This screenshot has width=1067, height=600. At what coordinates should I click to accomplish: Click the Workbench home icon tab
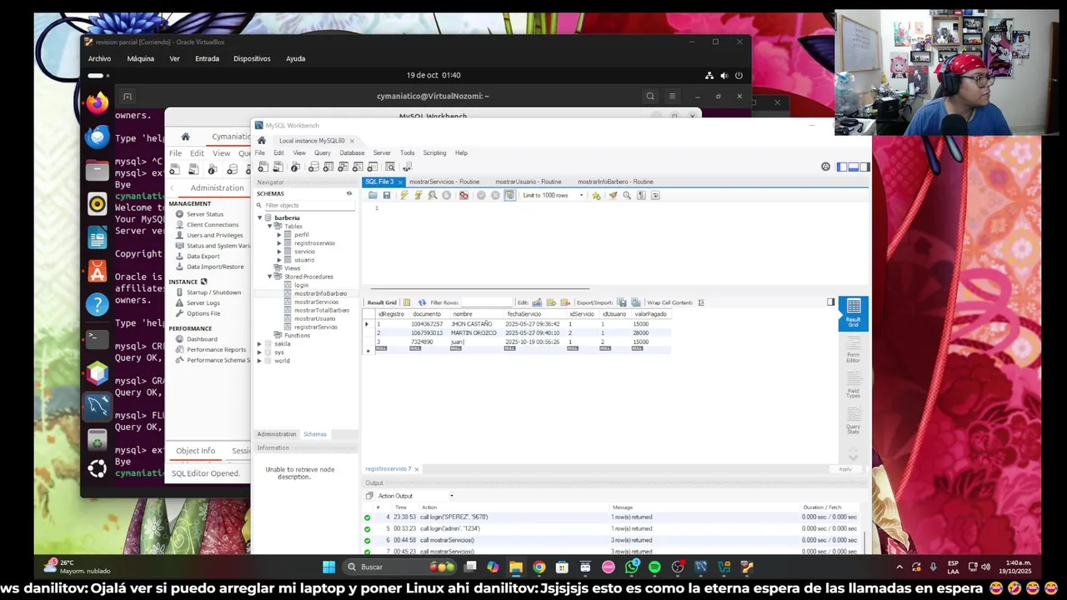coord(262,140)
